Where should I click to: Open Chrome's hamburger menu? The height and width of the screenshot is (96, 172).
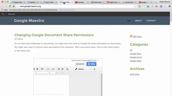point(170,6)
